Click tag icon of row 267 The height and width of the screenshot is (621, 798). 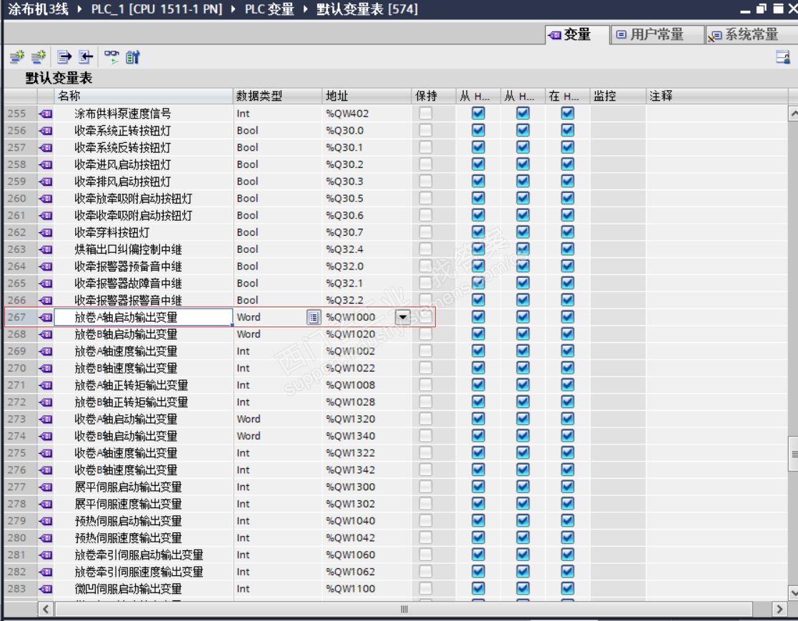coord(46,317)
